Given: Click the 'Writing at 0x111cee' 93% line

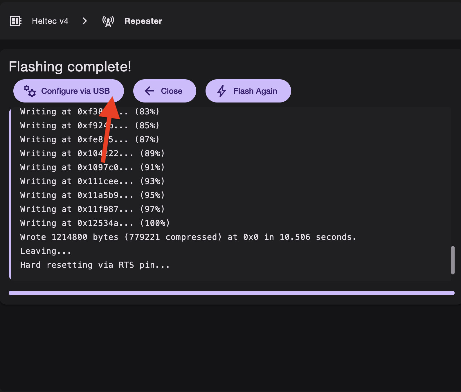Looking at the screenshot, I should point(92,181).
